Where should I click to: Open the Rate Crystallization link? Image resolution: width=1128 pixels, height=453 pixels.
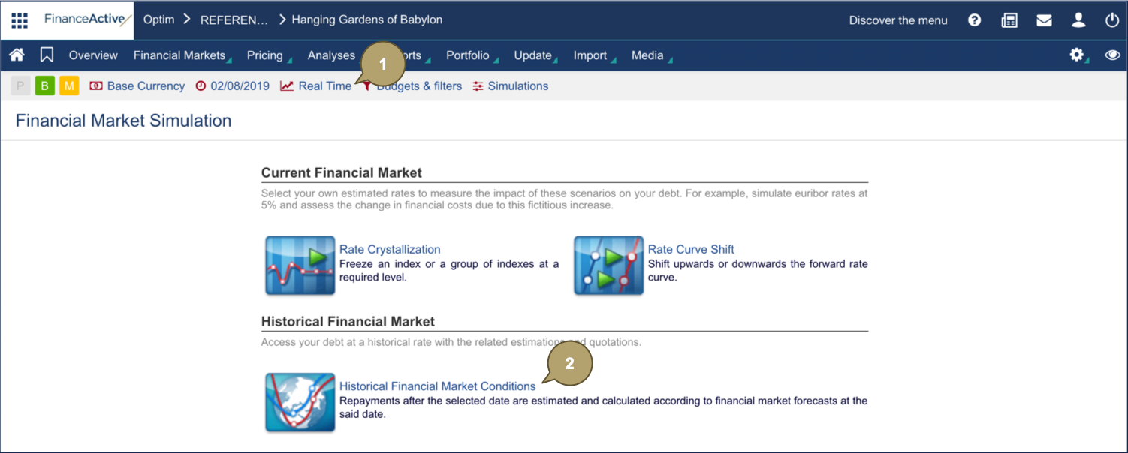pos(390,249)
